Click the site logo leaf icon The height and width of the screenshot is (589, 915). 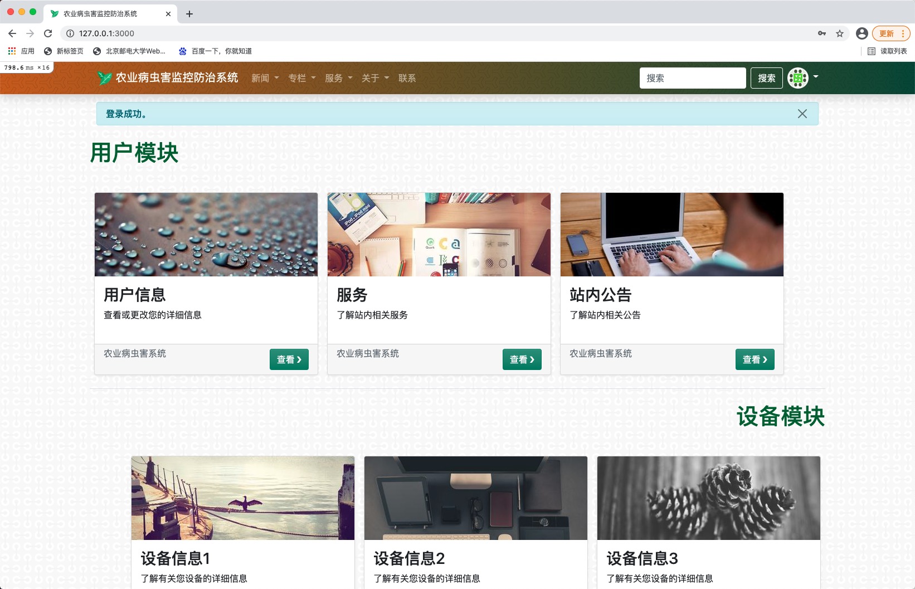[x=105, y=77]
